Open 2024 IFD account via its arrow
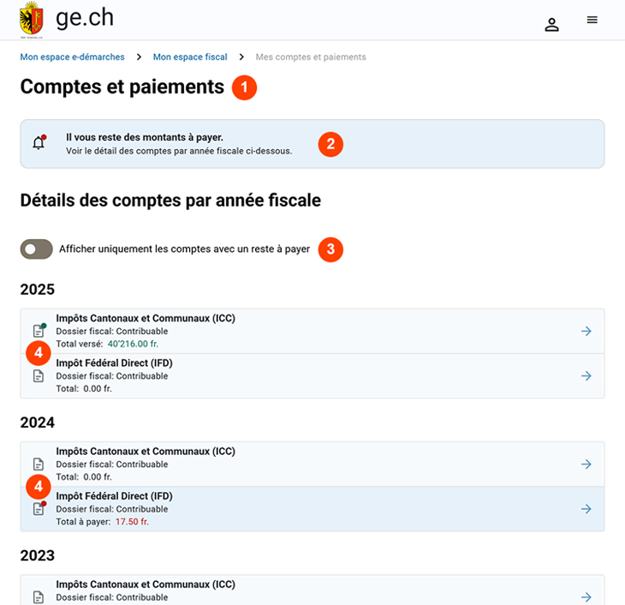Image resolution: width=625 pixels, height=605 pixels. coord(586,508)
